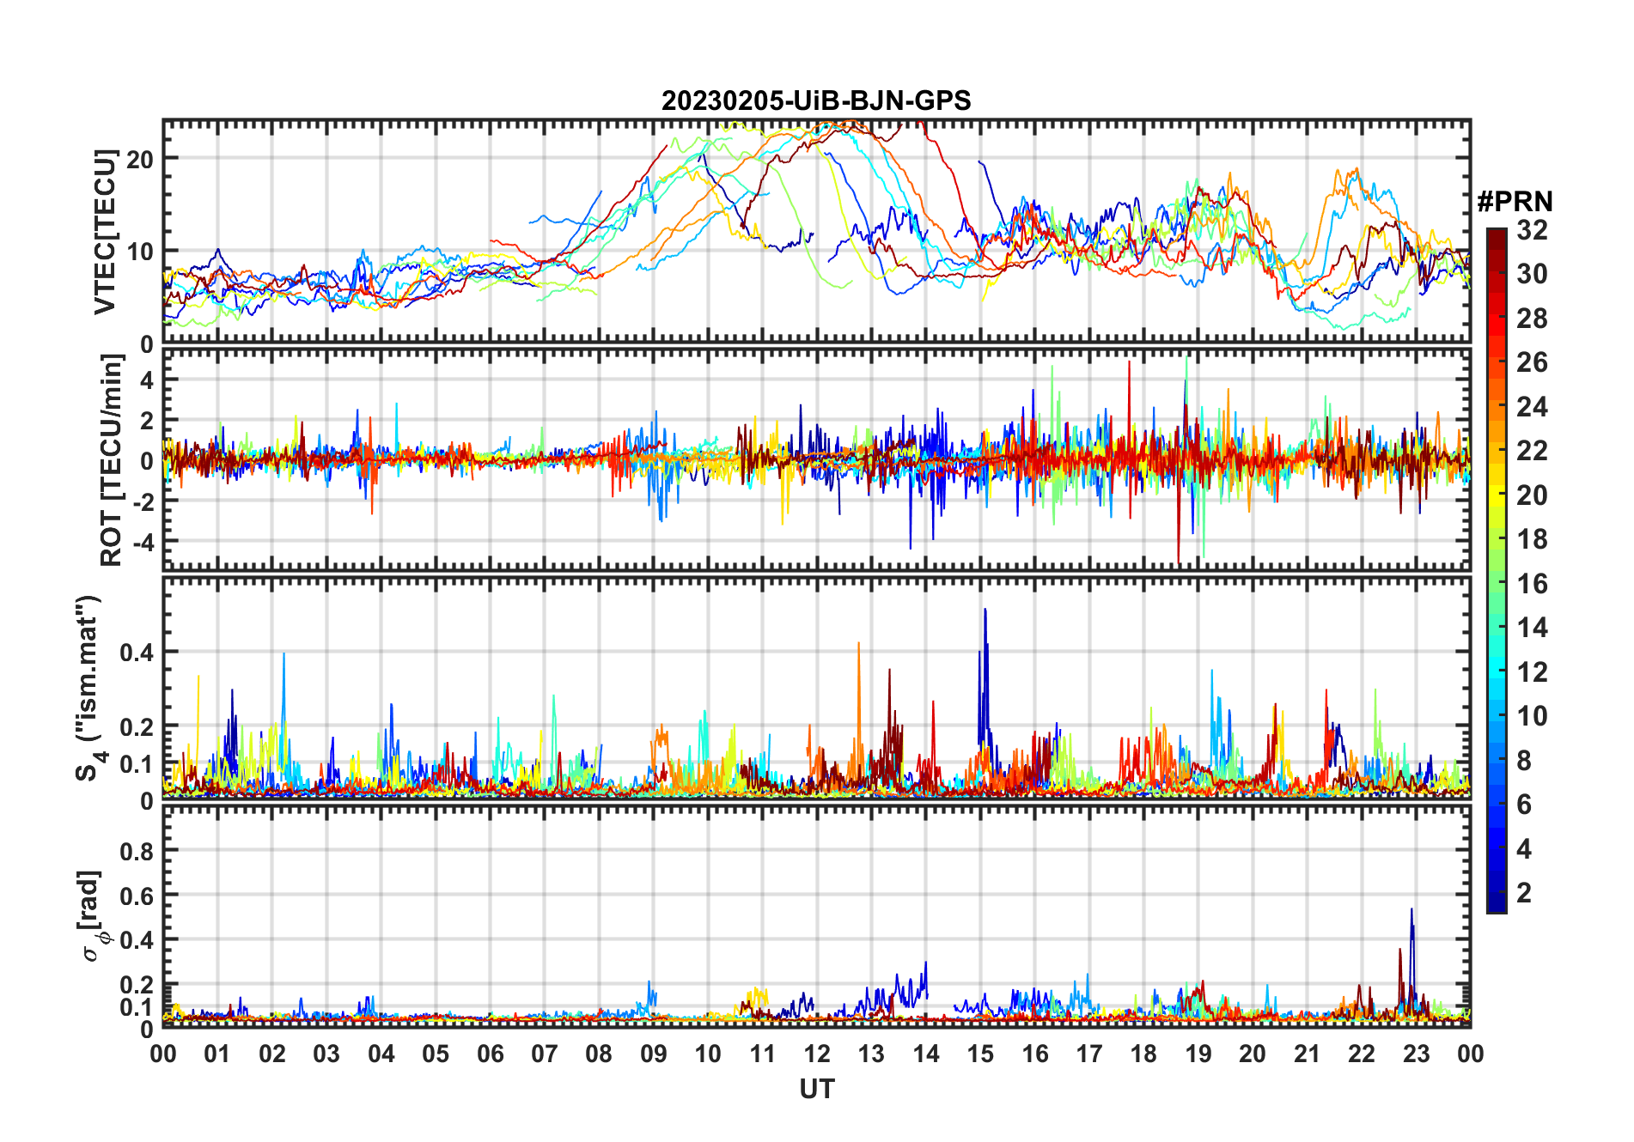Click the ROT axis tick label -4
The image size is (1634, 1142).
click(x=139, y=543)
